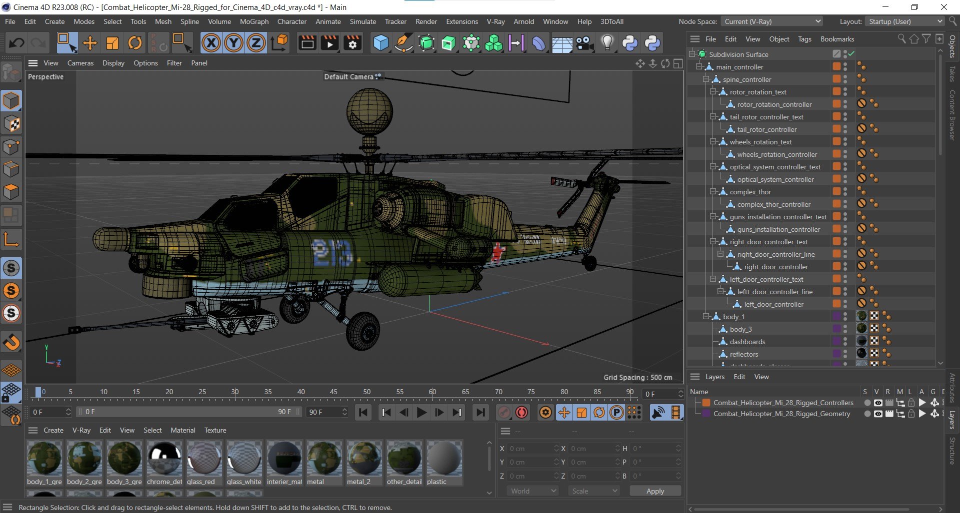The image size is (960, 513).
Task: Open the V-Ray menu
Action: click(495, 21)
